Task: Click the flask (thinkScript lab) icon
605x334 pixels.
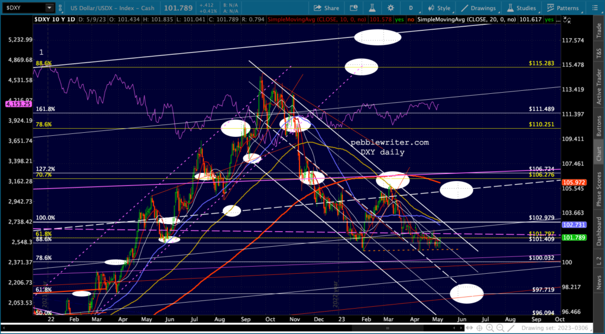Action: click(x=372, y=8)
